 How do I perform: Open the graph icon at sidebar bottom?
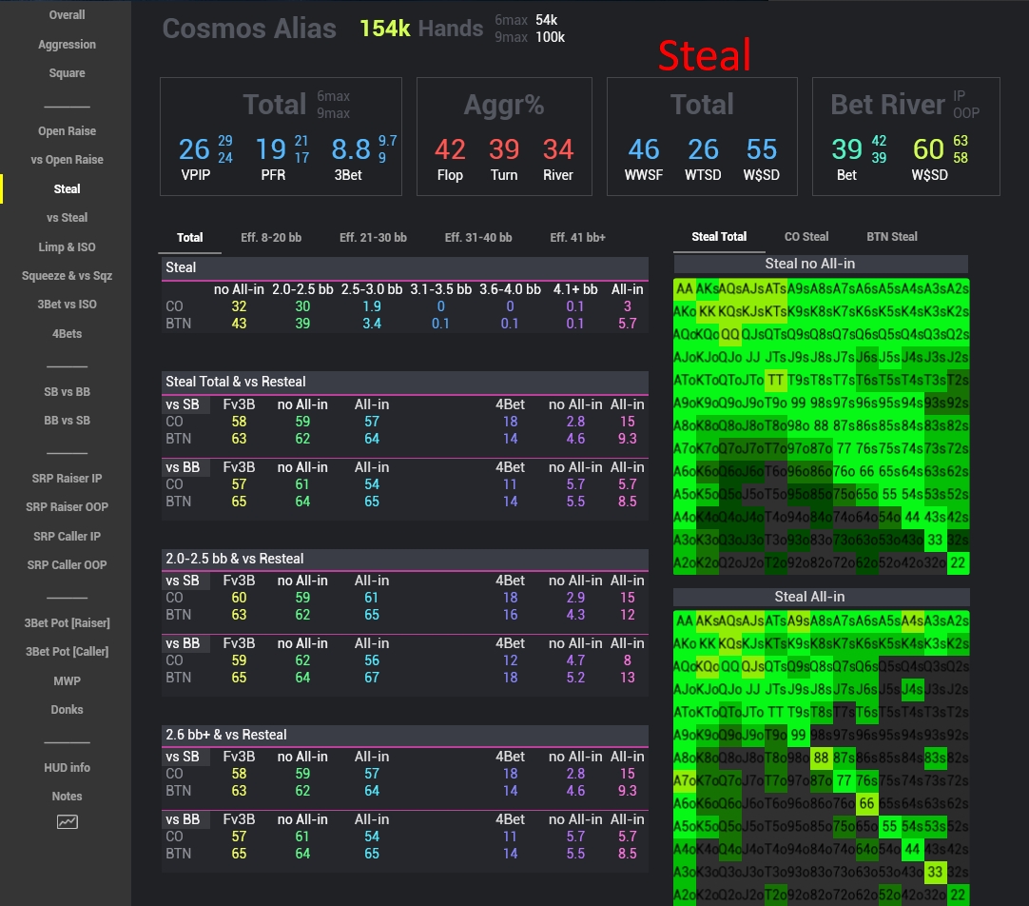(67, 821)
